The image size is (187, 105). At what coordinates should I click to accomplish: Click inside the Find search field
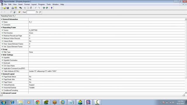pyautogui.click(x=31, y=12)
